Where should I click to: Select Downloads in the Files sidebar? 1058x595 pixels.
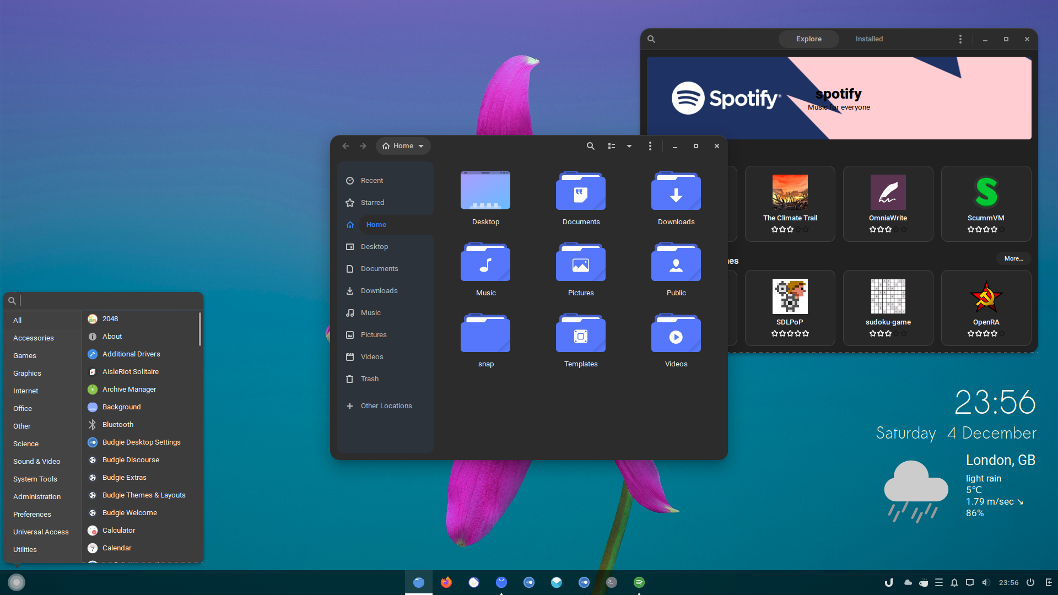pyautogui.click(x=385, y=291)
